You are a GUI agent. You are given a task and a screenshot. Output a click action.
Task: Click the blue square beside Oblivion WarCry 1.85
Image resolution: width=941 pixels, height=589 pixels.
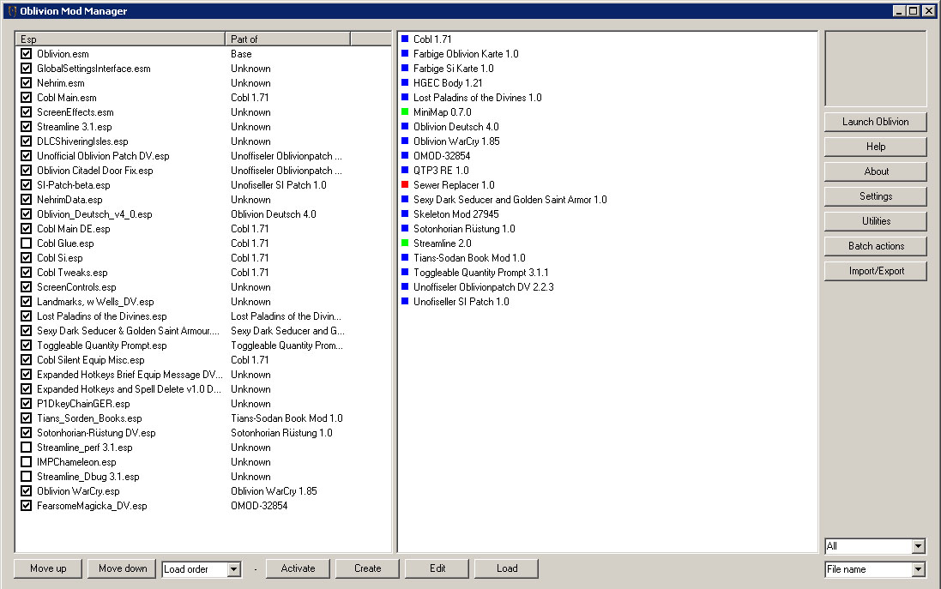point(405,141)
